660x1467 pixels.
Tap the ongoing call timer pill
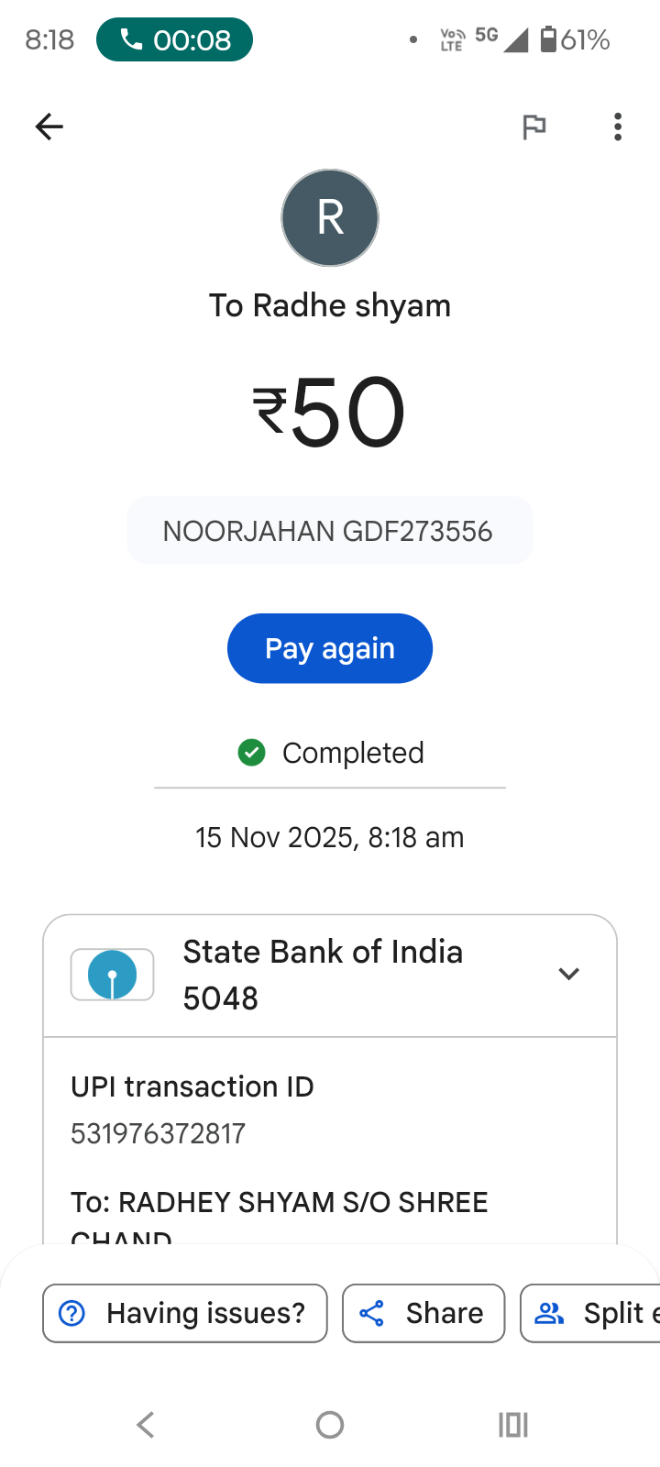(174, 40)
